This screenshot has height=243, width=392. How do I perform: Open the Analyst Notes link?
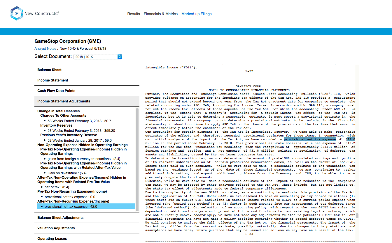45,49
